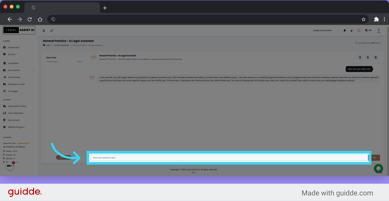Open notifications with the bell icon
389x201 pixels.
pyautogui.click(x=345, y=31)
